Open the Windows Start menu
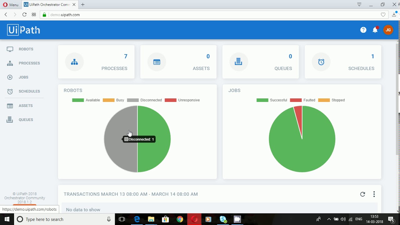This screenshot has width=400, height=225. point(7,219)
